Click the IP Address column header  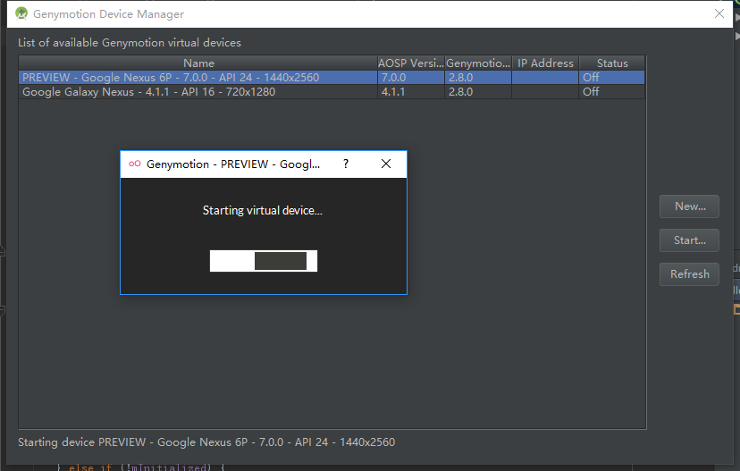tap(545, 63)
